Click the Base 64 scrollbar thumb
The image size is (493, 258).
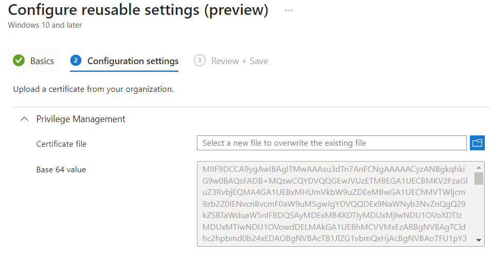point(479,178)
